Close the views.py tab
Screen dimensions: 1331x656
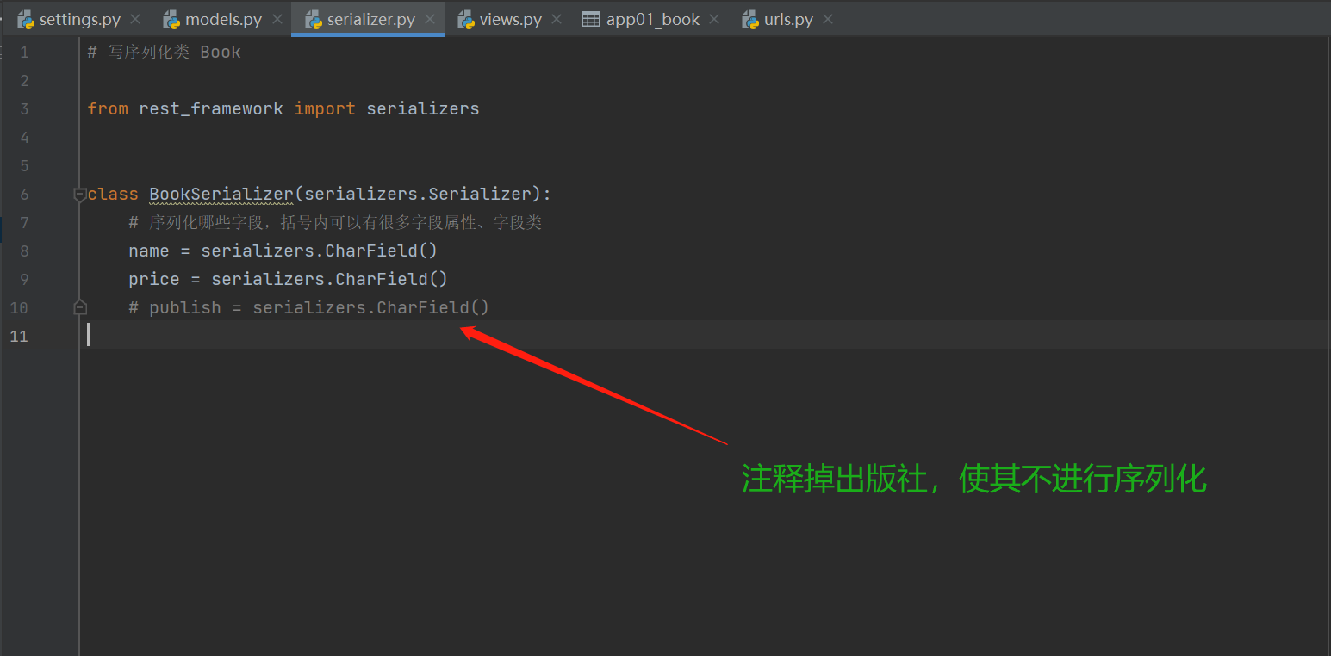click(557, 19)
